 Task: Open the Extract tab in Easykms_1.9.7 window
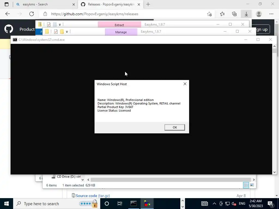point(119,24)
